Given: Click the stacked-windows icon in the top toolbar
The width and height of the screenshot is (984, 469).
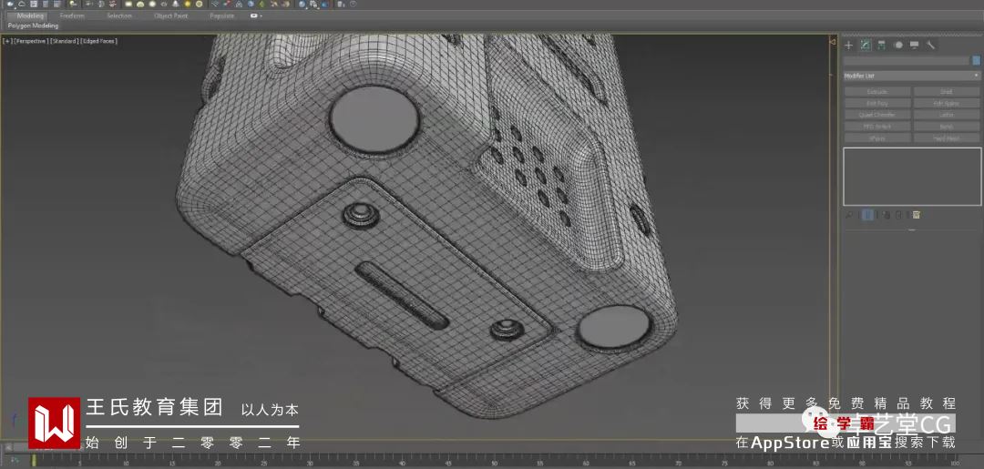Looking at the screenshot, I should (313, 5).
